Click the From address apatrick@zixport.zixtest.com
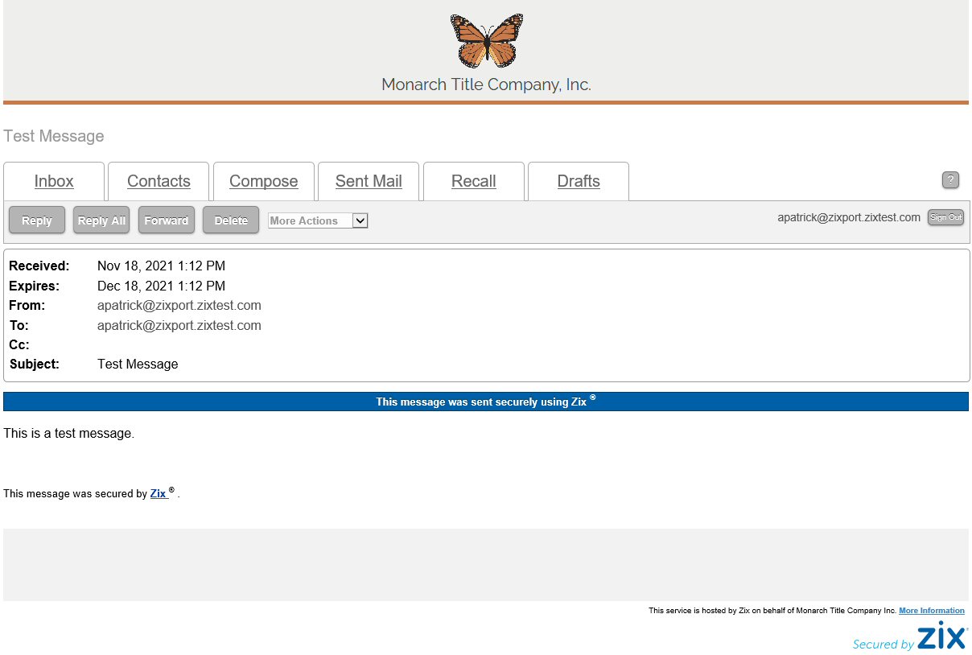Screen dimensions: 972x655 [179, 306]
